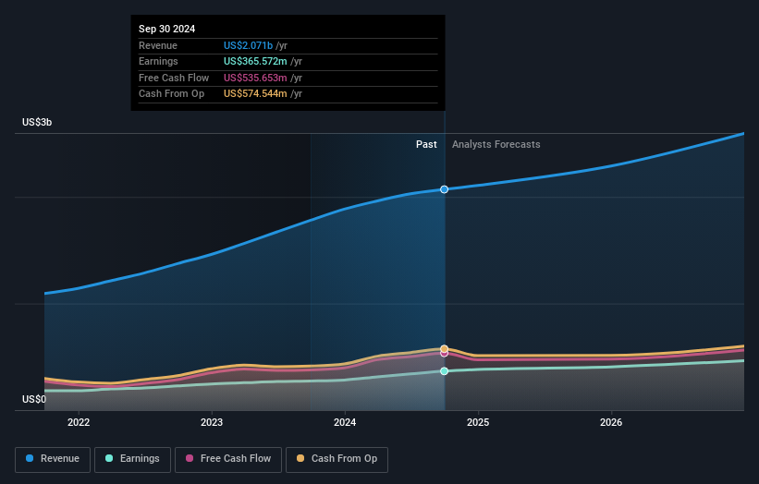Toggle the Revenue legend button
Image resolution: width=759 pixels, height=484 pixels.
pos(53,459)
